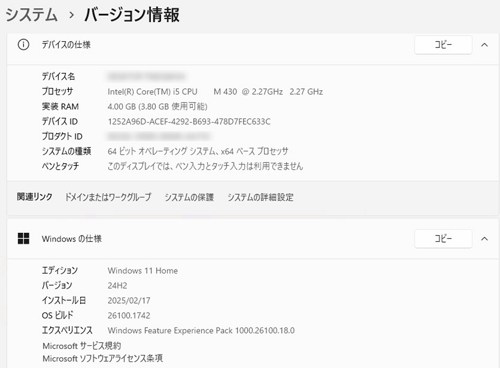
Task: Open Microsoft ソフトウェアライセンス条項 link
Action: [103, 358]
